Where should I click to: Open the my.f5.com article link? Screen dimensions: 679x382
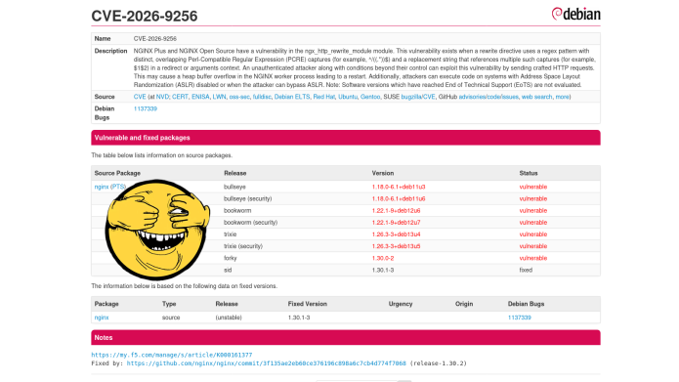click(x=172, y=355)
